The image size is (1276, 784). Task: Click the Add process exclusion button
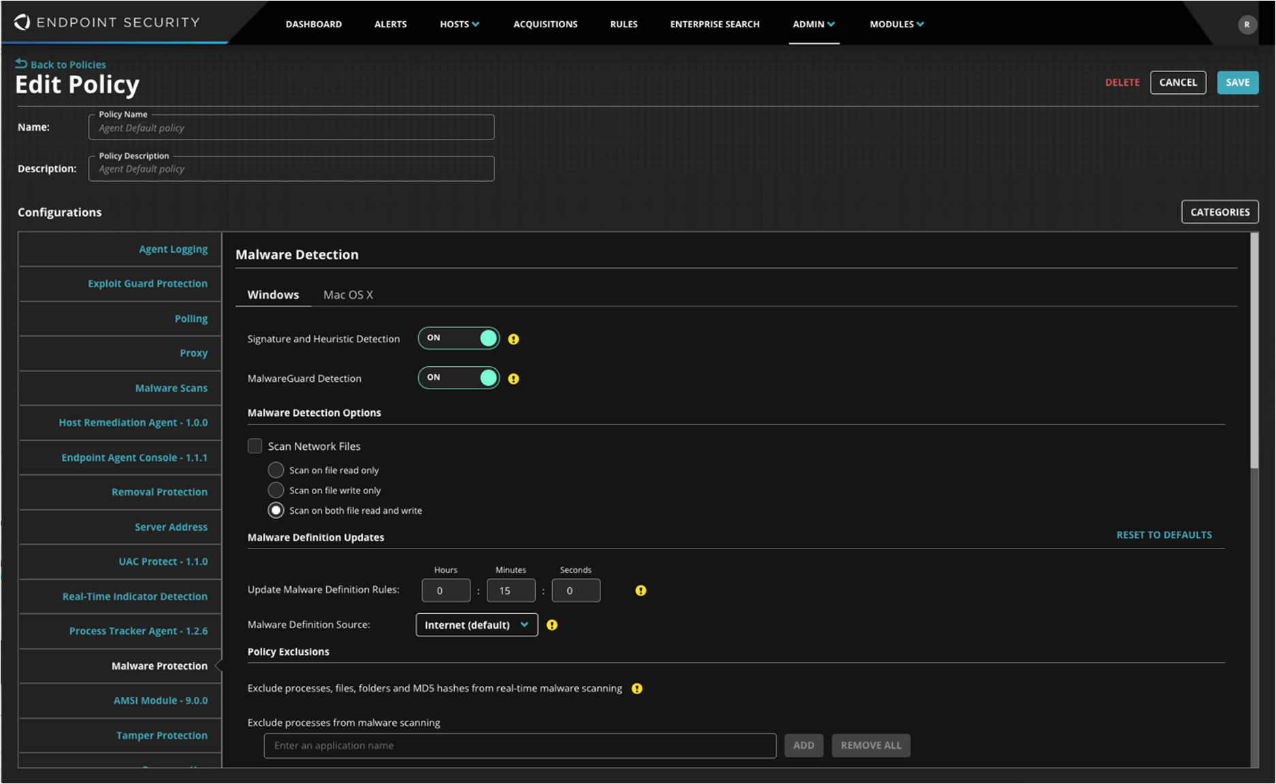(803, 745)
